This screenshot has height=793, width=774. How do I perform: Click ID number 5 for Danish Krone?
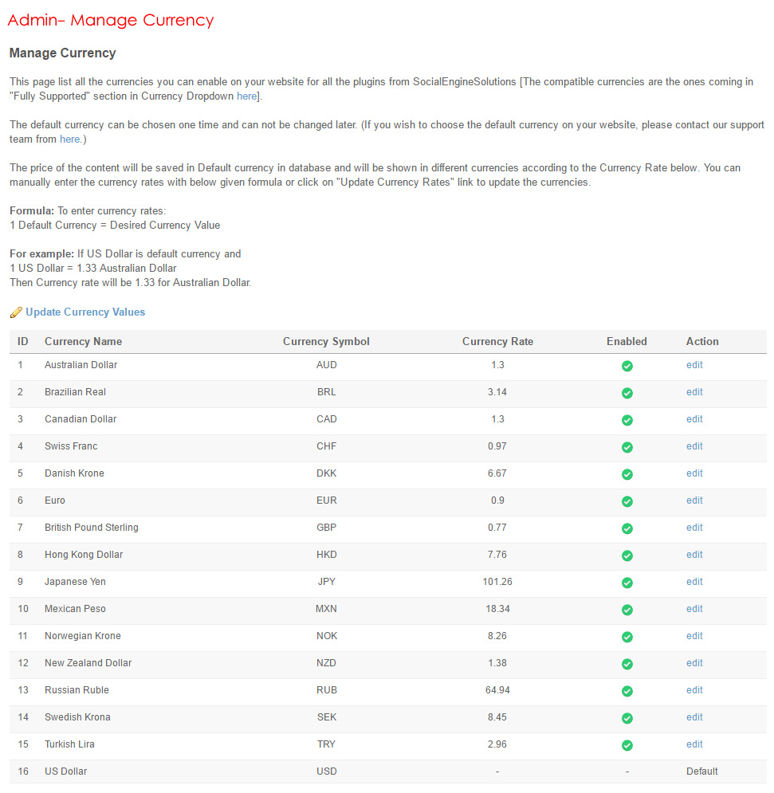coord(21,473)
